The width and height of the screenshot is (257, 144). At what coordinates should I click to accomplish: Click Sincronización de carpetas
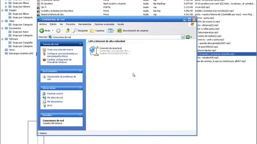(133, 30)
